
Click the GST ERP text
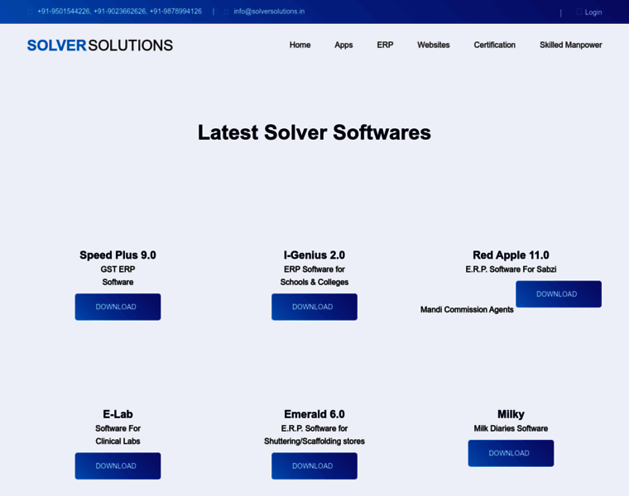(x=118, y=269)
